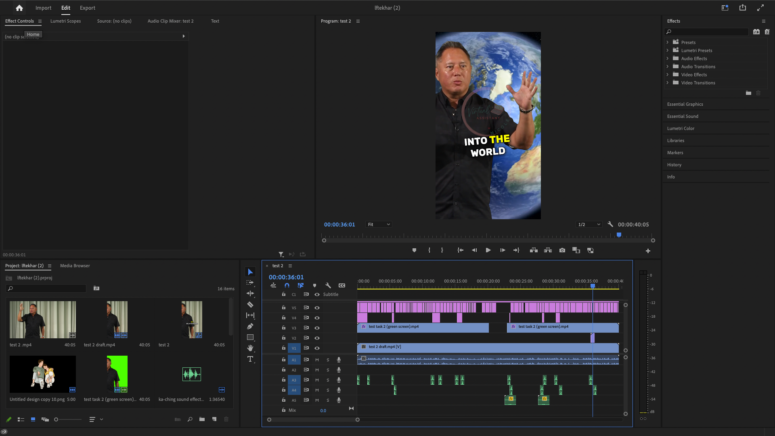Mute audio track A1
Image resolution: width=775 pixels, height=436 pixels.
tap(317, 360)
